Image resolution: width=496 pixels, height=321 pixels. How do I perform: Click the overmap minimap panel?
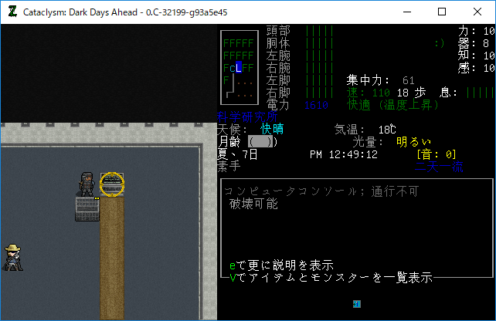pos(239,68)
